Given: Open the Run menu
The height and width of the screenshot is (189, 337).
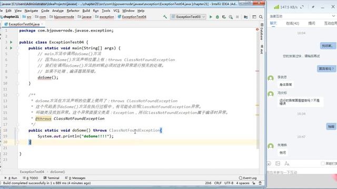Looking at the screenshot, I should (96, 10).
